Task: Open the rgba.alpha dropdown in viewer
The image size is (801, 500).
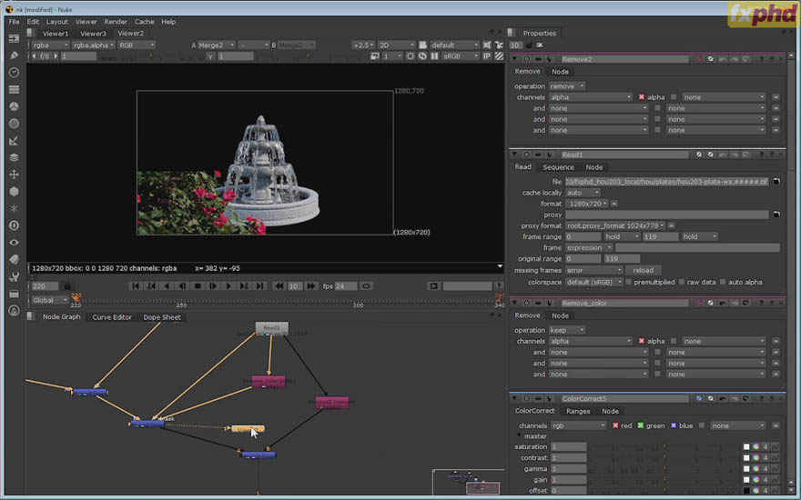Action: coord(93,45)
